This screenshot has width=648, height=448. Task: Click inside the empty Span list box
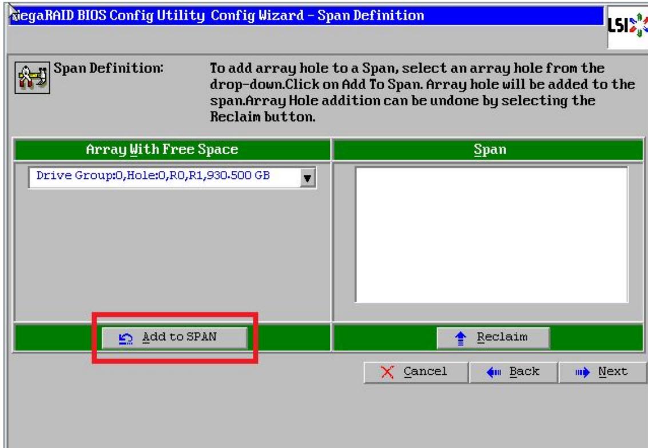click(x=491, y=234)
